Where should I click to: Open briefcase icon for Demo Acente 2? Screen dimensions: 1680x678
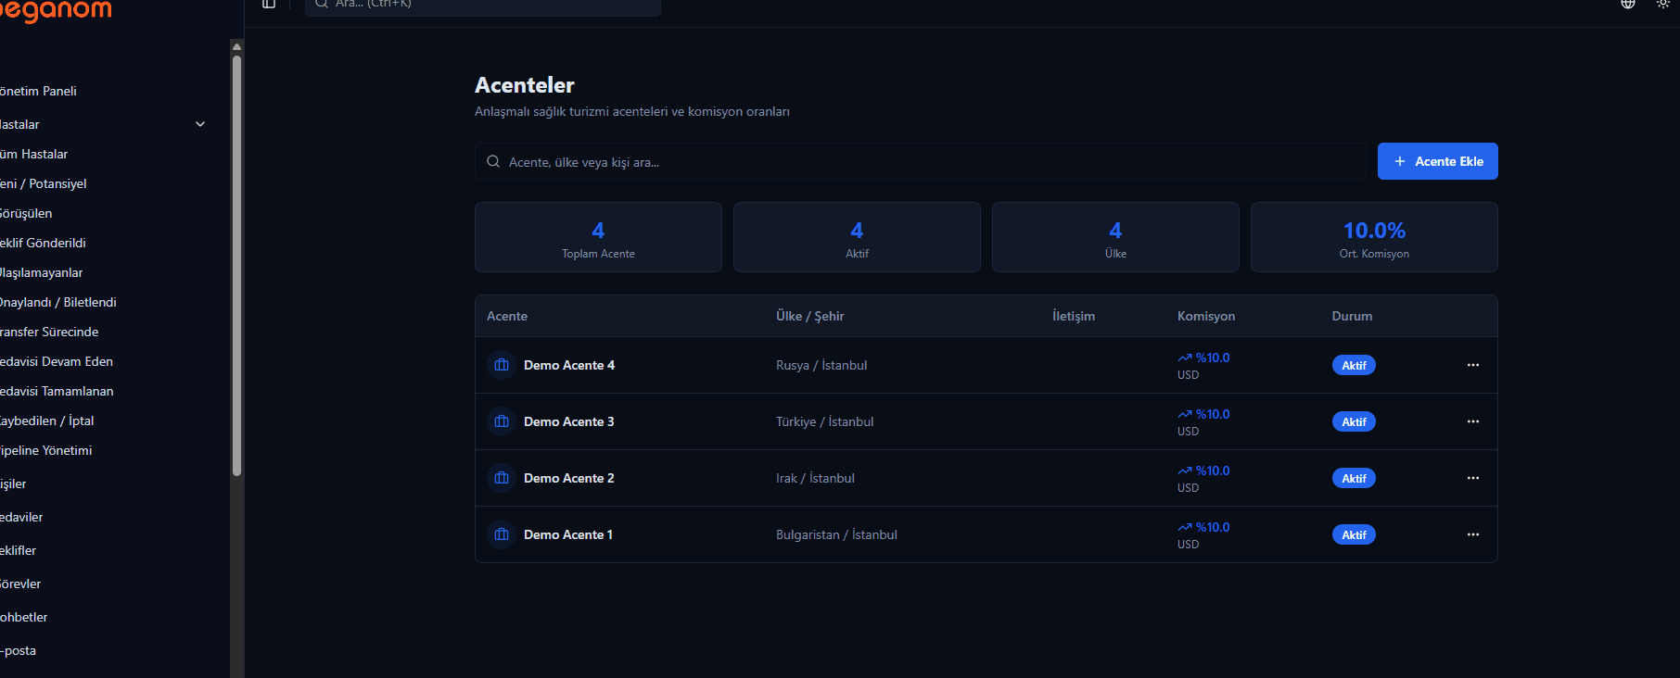[502, 478]
